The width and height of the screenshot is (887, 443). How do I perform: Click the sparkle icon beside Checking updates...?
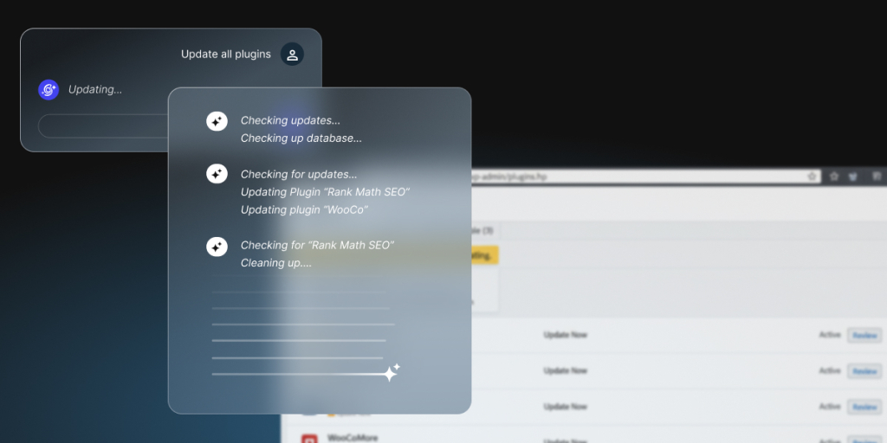point(217,121)
